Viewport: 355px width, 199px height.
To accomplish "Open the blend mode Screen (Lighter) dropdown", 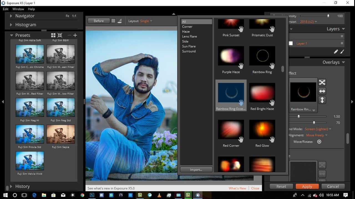I will [x=318, y=129].
